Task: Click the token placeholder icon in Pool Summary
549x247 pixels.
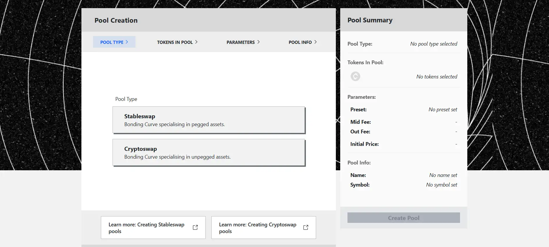Action: (355, 76)
